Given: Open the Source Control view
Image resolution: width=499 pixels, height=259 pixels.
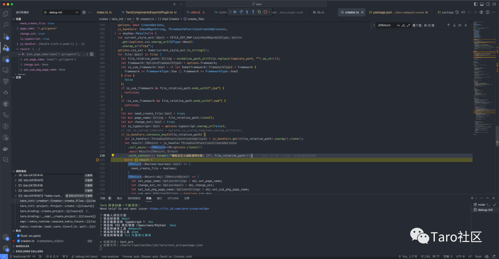Looking at the screenshot, I should click(6, 36).
